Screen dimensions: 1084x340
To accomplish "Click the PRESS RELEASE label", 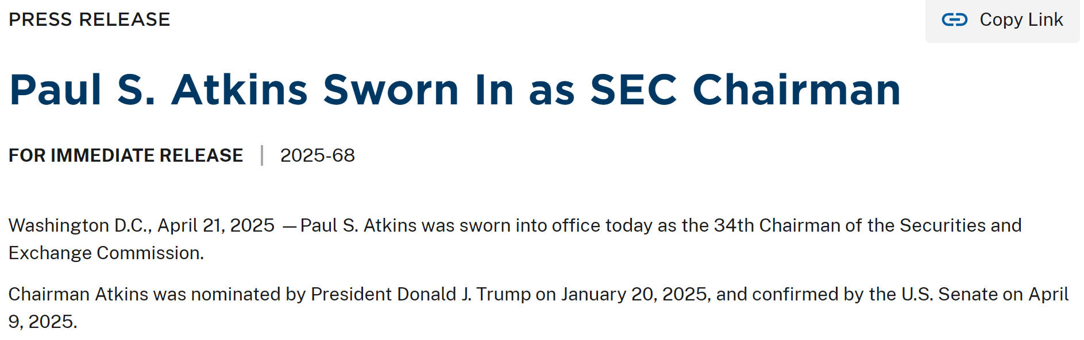I will coord(89,19).
